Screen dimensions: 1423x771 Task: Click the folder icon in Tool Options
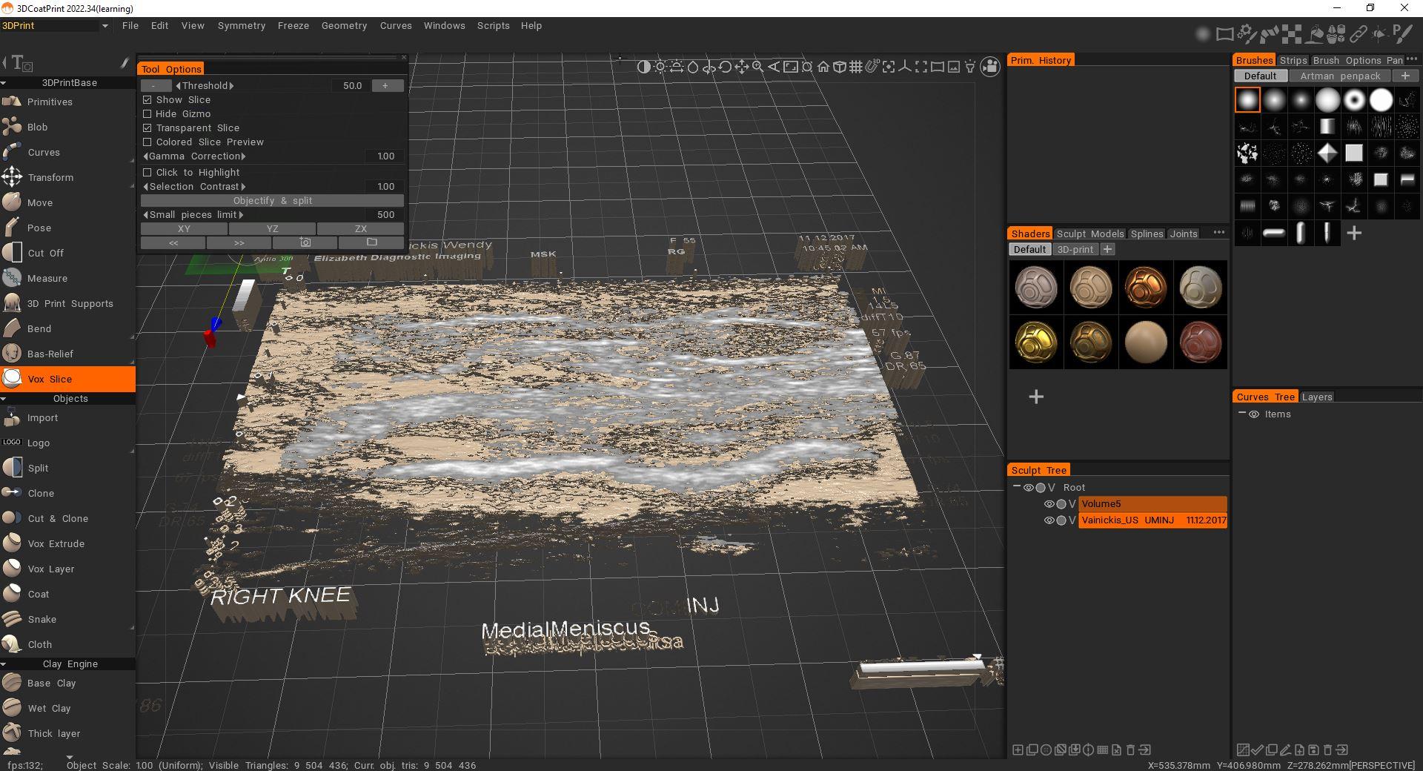[371, 242]
